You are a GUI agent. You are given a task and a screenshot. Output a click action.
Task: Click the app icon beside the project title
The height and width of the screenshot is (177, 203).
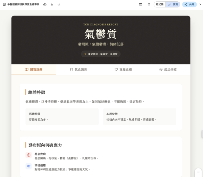pyautogui.click(x=4, y=4)
